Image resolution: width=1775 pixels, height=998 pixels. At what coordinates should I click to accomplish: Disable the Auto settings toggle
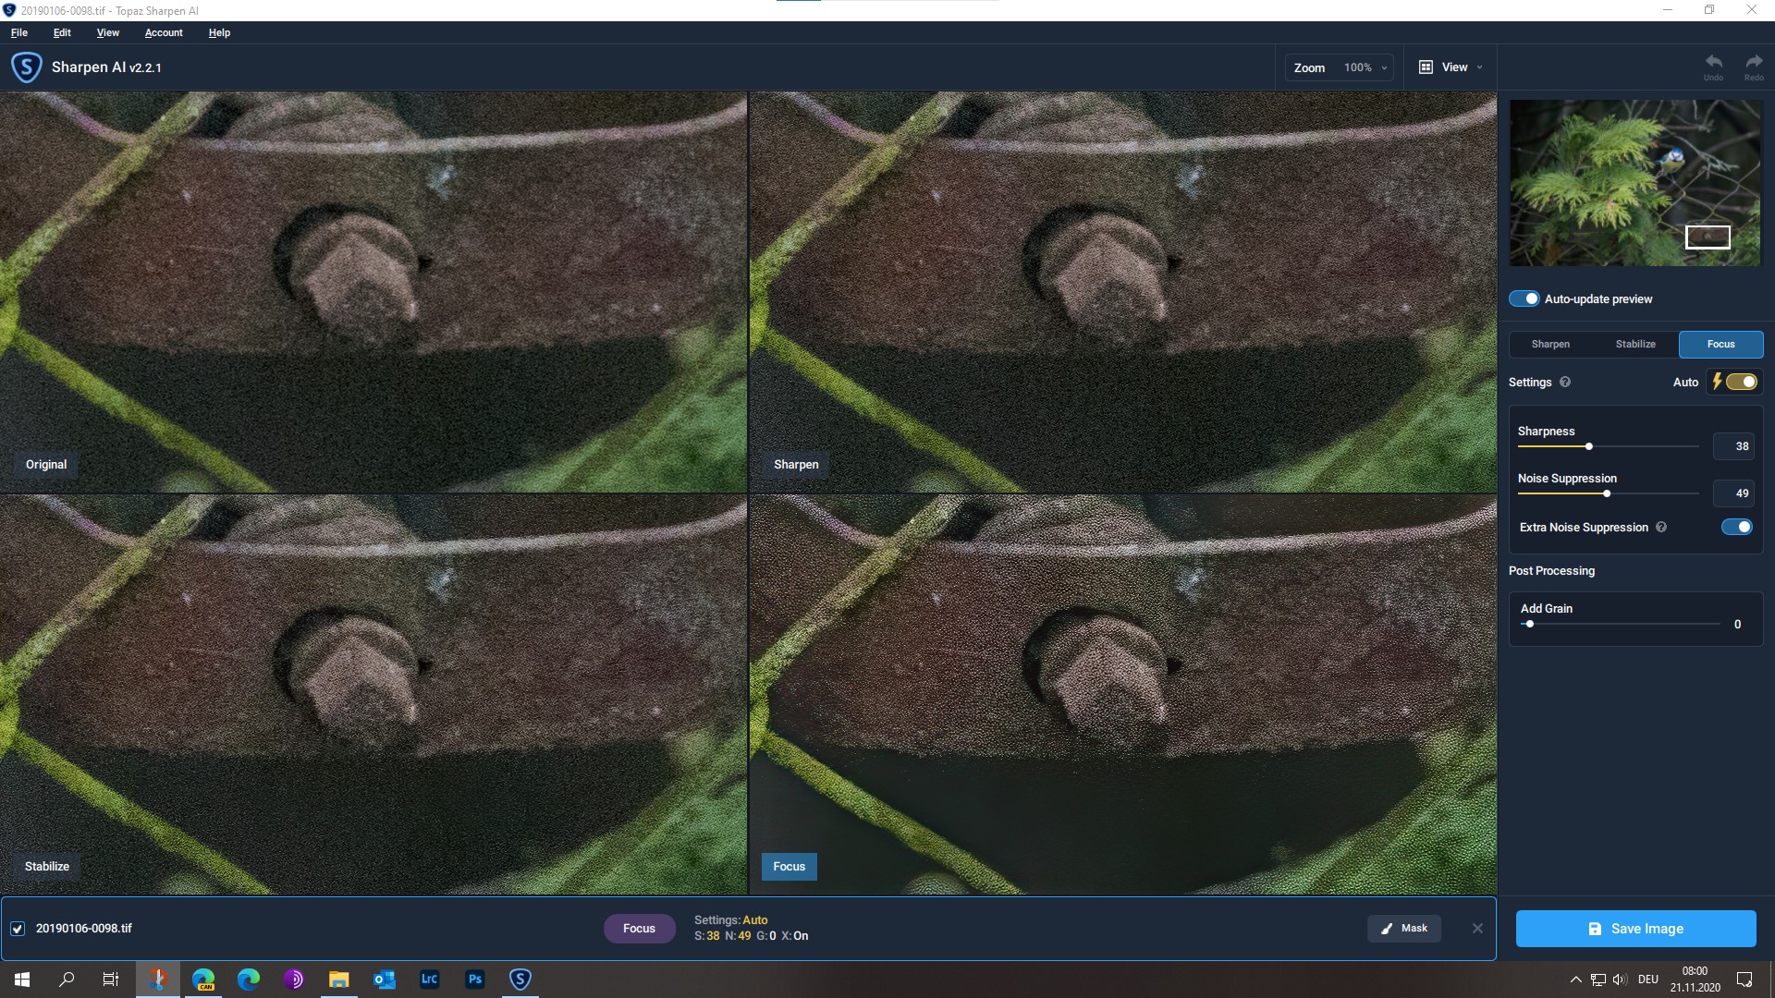pyautogui.click(x=1741, y=382)
